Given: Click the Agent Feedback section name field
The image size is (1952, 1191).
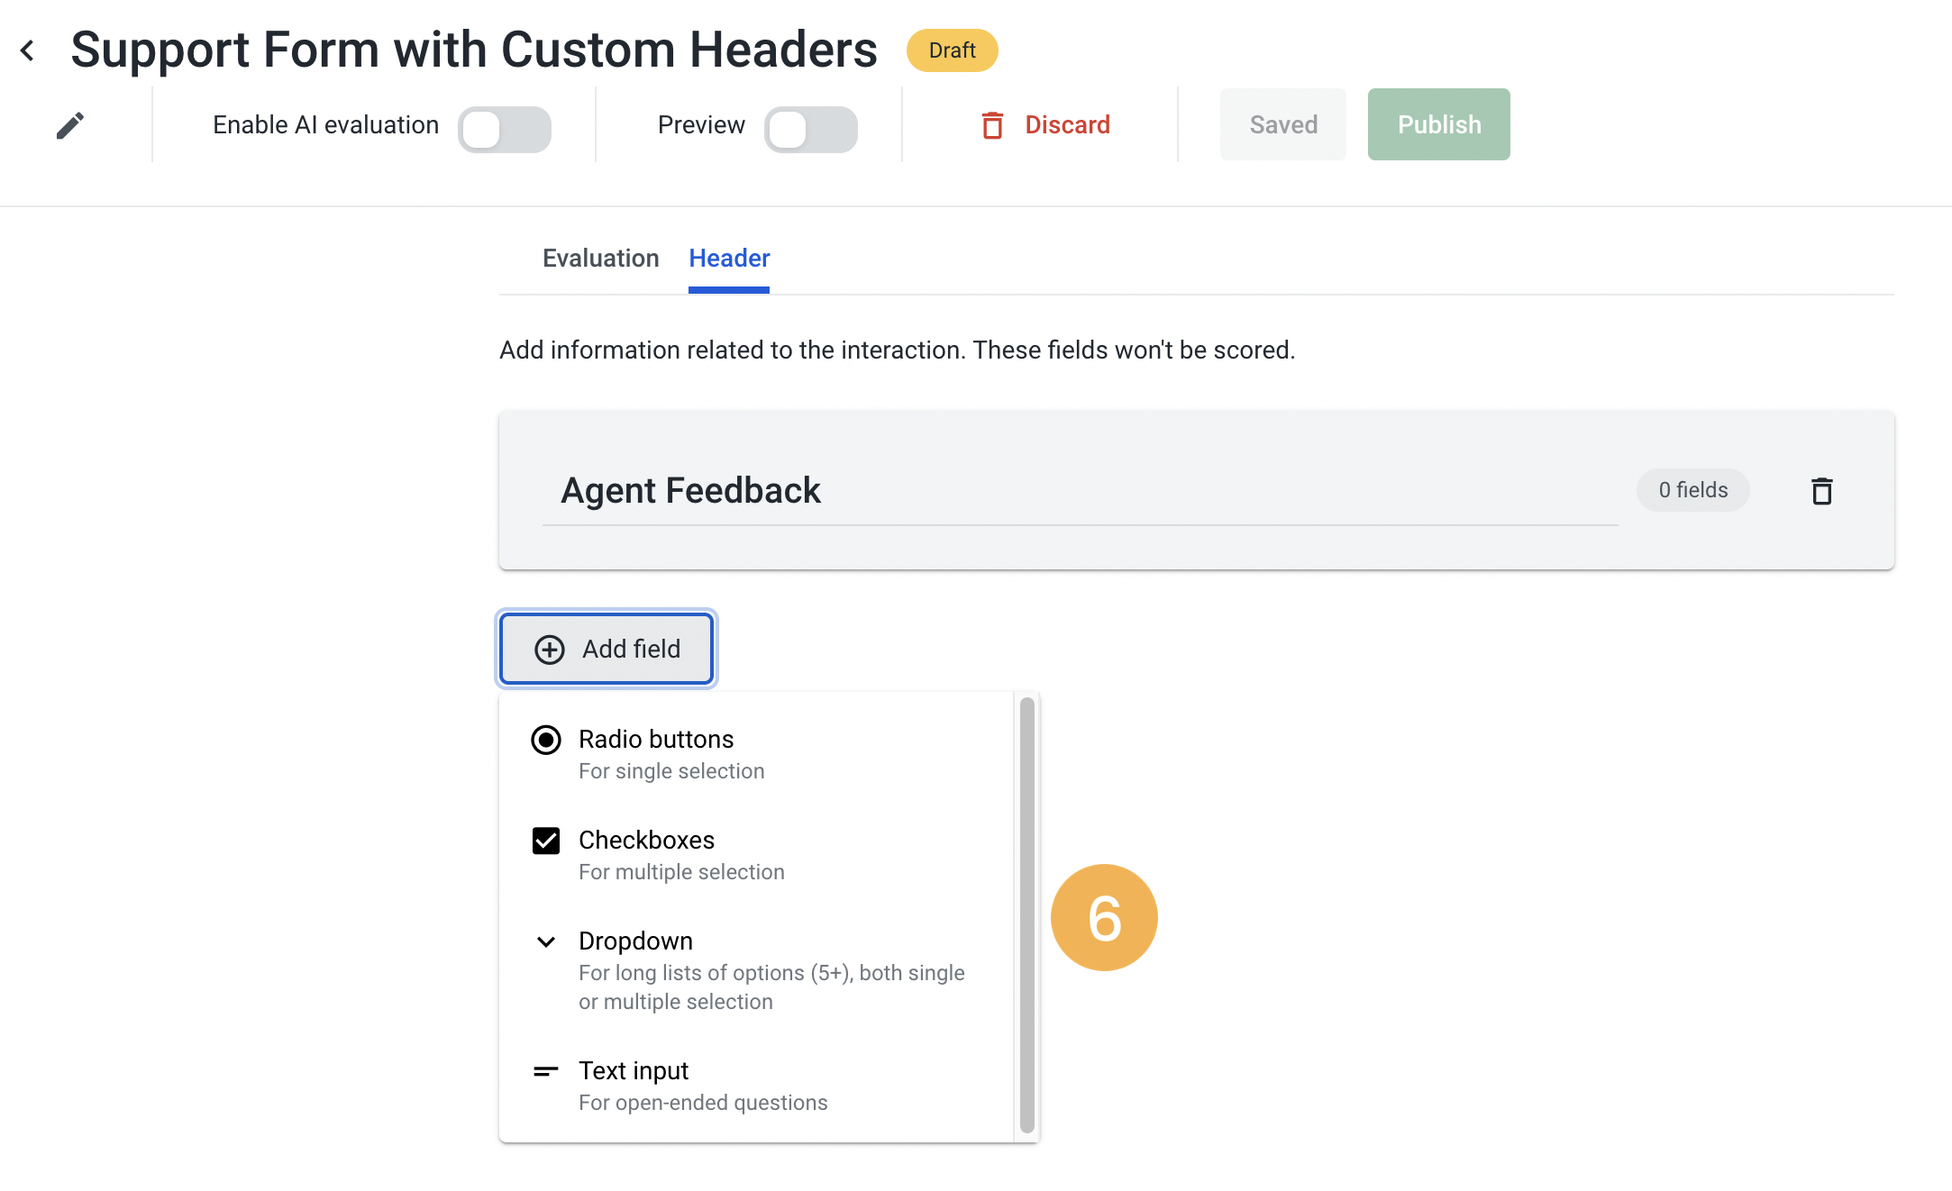Looking at the screenshot, I should (x=1080, y=491).
